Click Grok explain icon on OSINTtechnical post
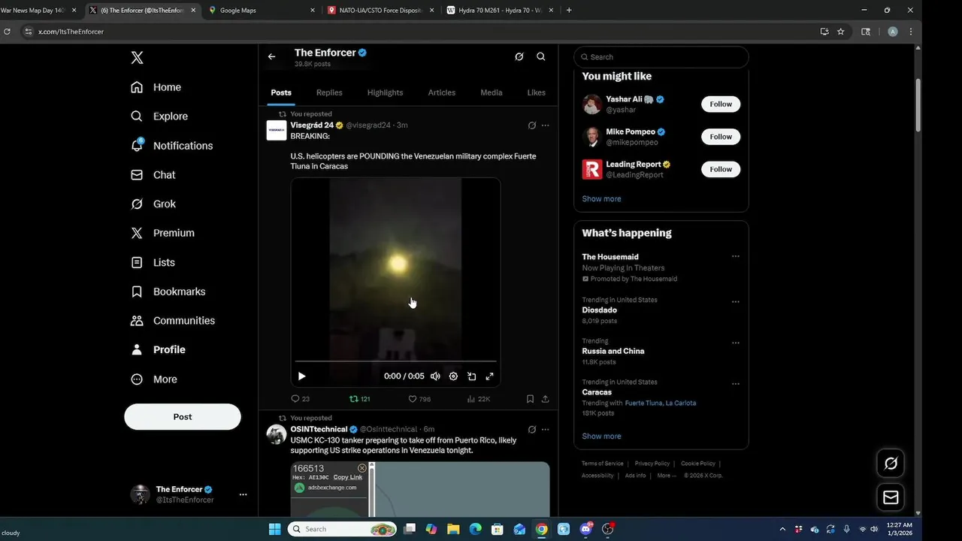 [532, 430]
